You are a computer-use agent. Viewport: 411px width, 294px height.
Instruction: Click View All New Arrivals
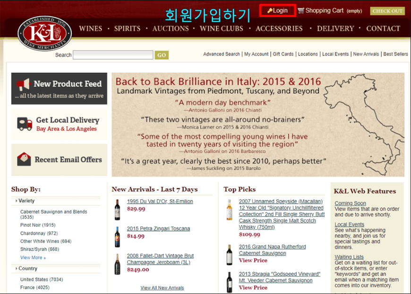162,288
